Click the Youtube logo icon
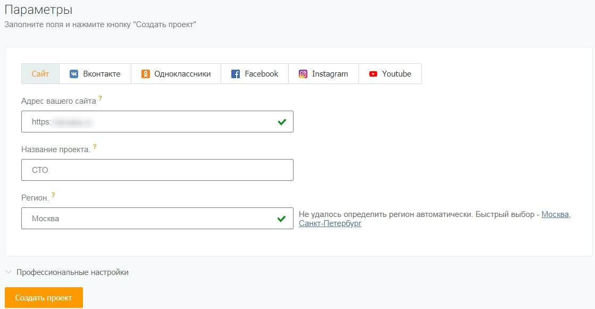Screen dimensions: 595x309 tap(373, 74)
